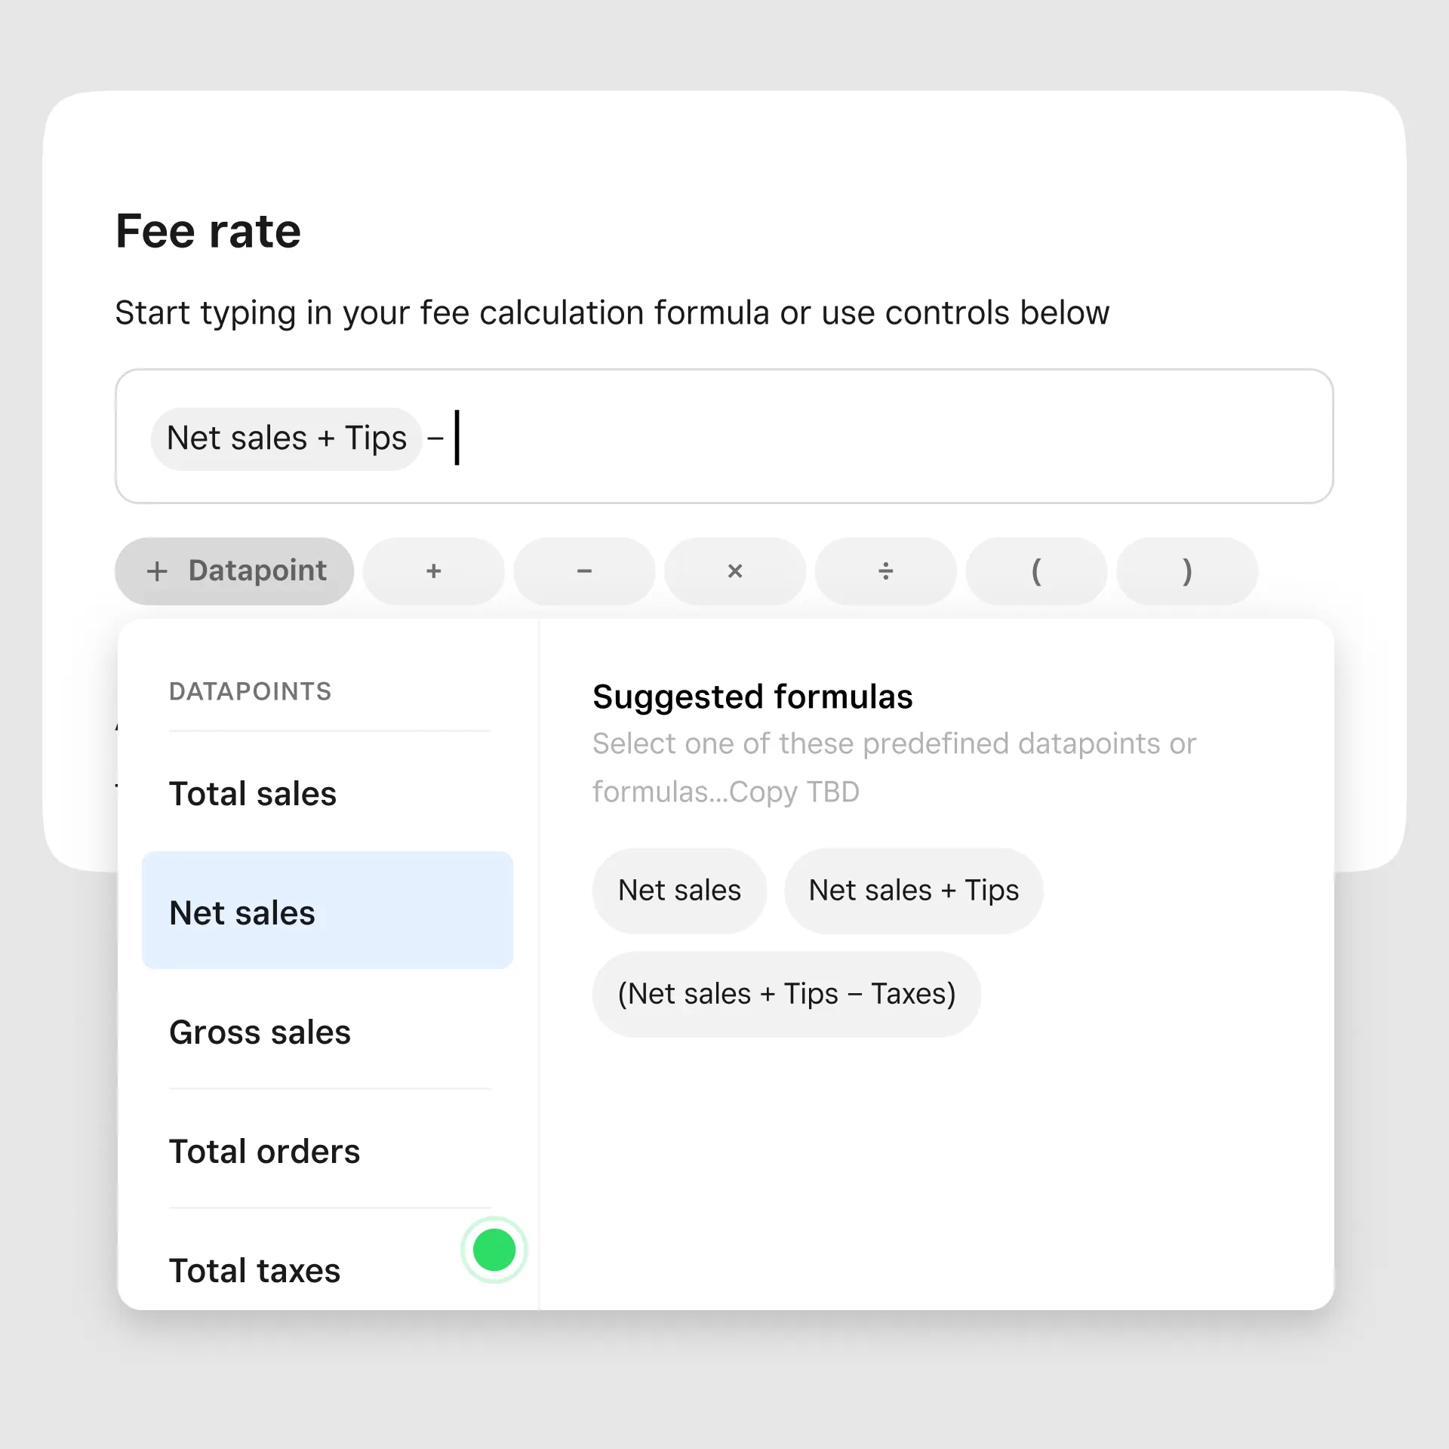
Task: Add an opening parenthesis
Action: click(x=1036, y=571)
